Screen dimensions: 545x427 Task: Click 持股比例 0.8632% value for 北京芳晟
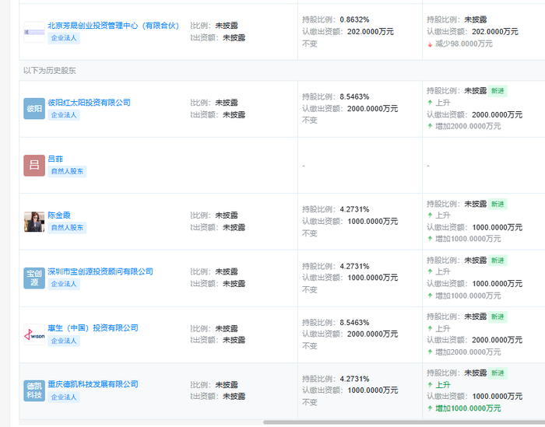click(354, 19)
